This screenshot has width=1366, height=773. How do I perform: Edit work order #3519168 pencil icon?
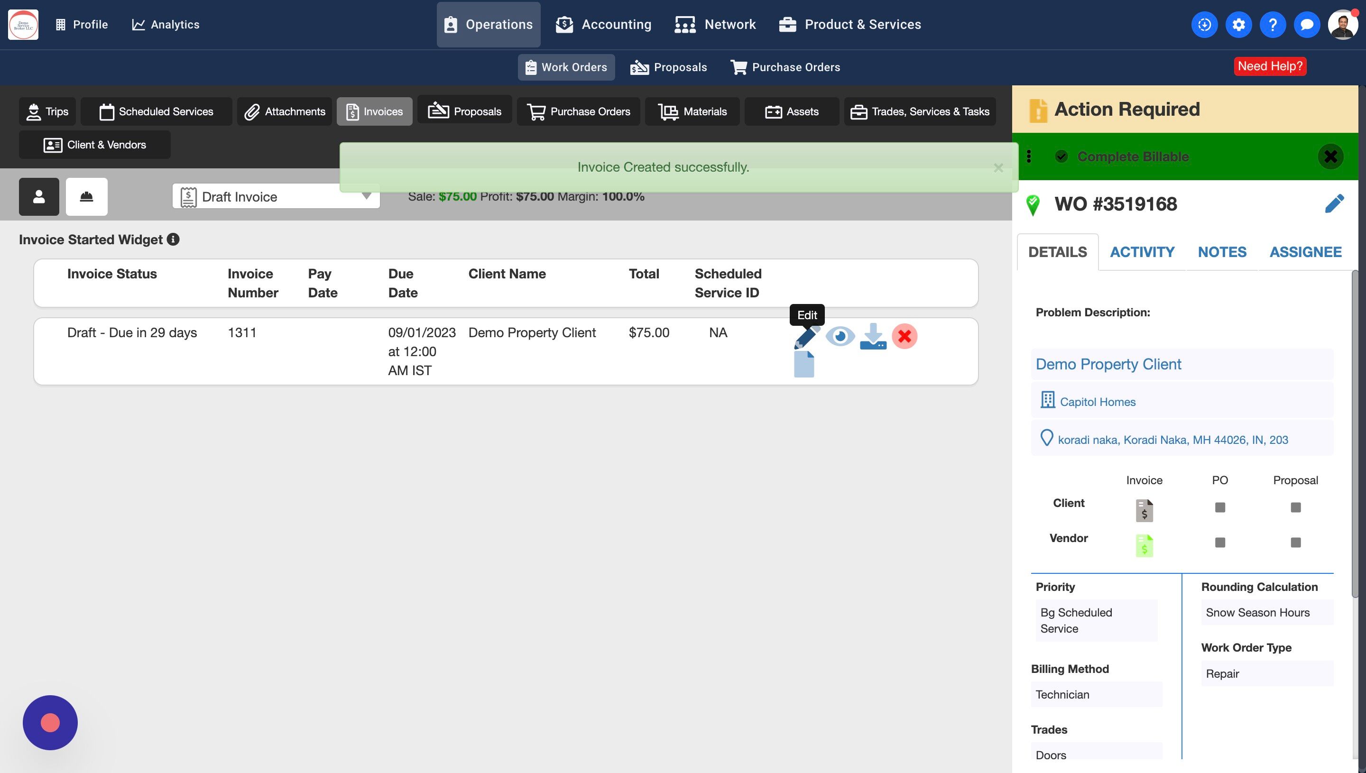1334,204
